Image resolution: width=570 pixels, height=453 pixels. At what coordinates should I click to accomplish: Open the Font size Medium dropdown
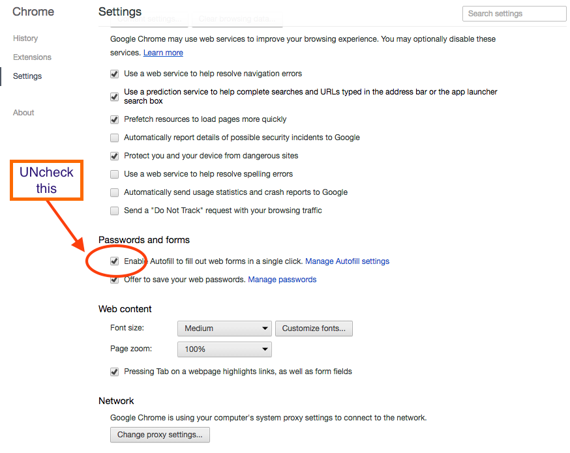224,329
